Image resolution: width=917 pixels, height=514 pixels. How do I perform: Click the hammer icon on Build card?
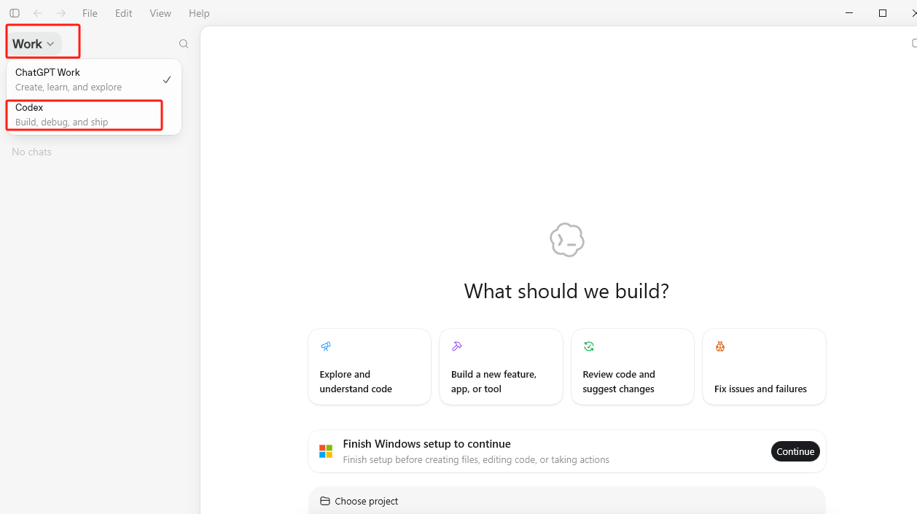[457, 346]
